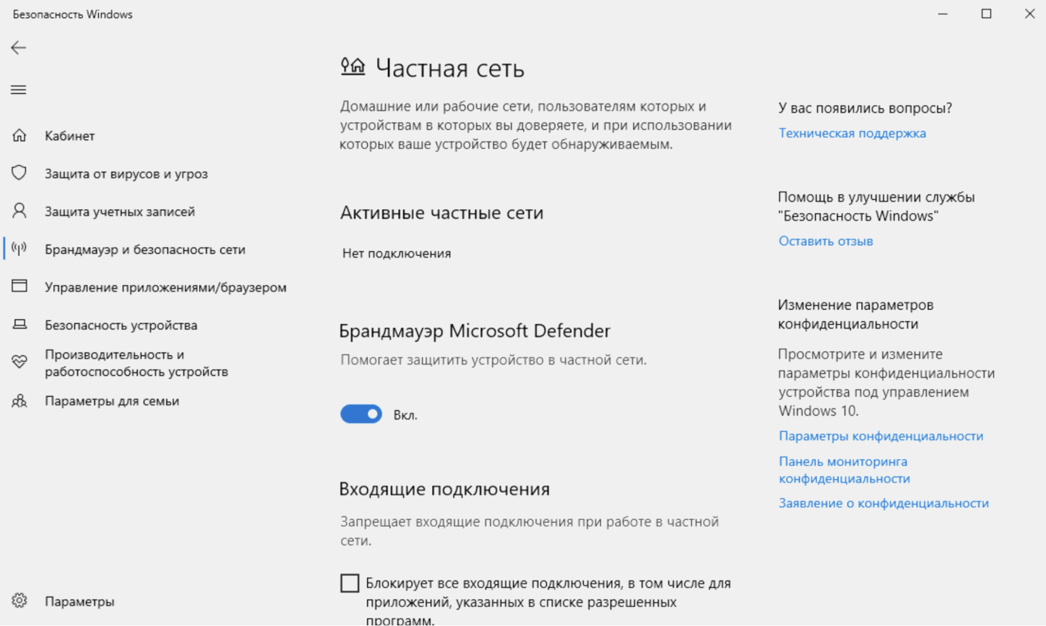The image size is (1046, 626).
Task: Open Параметры конфиденциальности link
Action: (x=880, y=436)
